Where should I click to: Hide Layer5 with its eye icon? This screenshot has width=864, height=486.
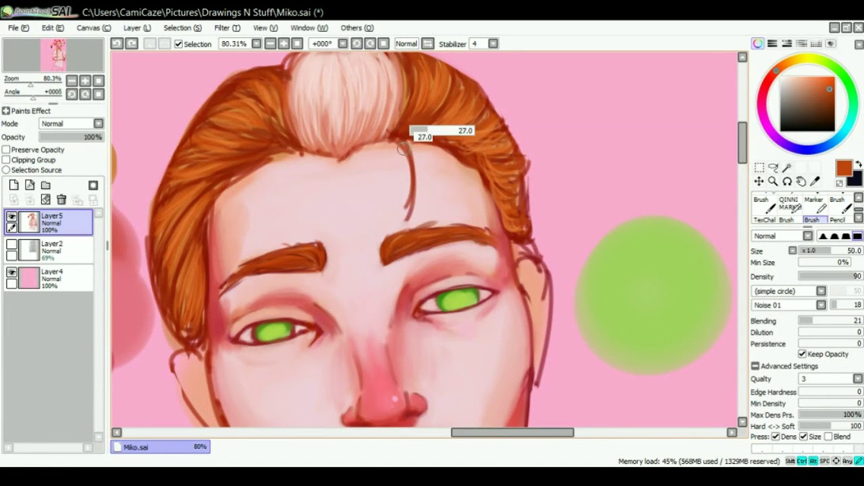pos(11,217)
